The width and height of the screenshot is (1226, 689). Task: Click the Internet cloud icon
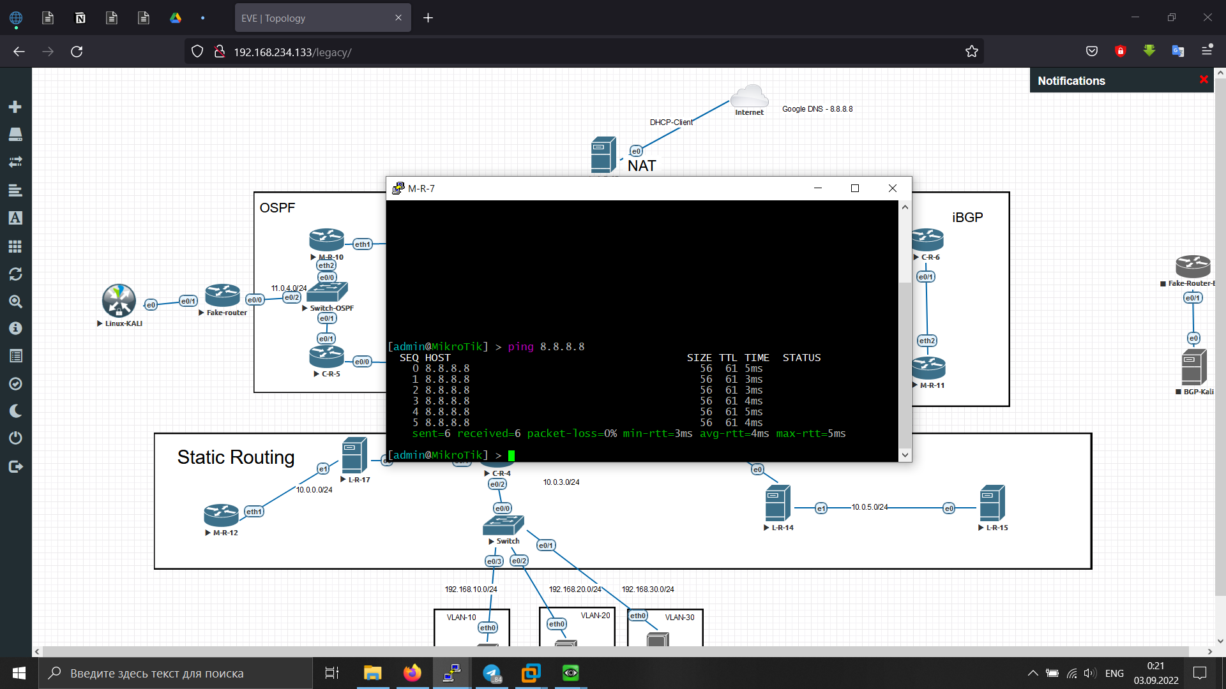click(x=749, y=96)
